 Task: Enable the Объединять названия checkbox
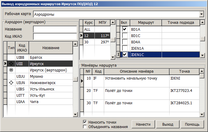pos(85,127)
